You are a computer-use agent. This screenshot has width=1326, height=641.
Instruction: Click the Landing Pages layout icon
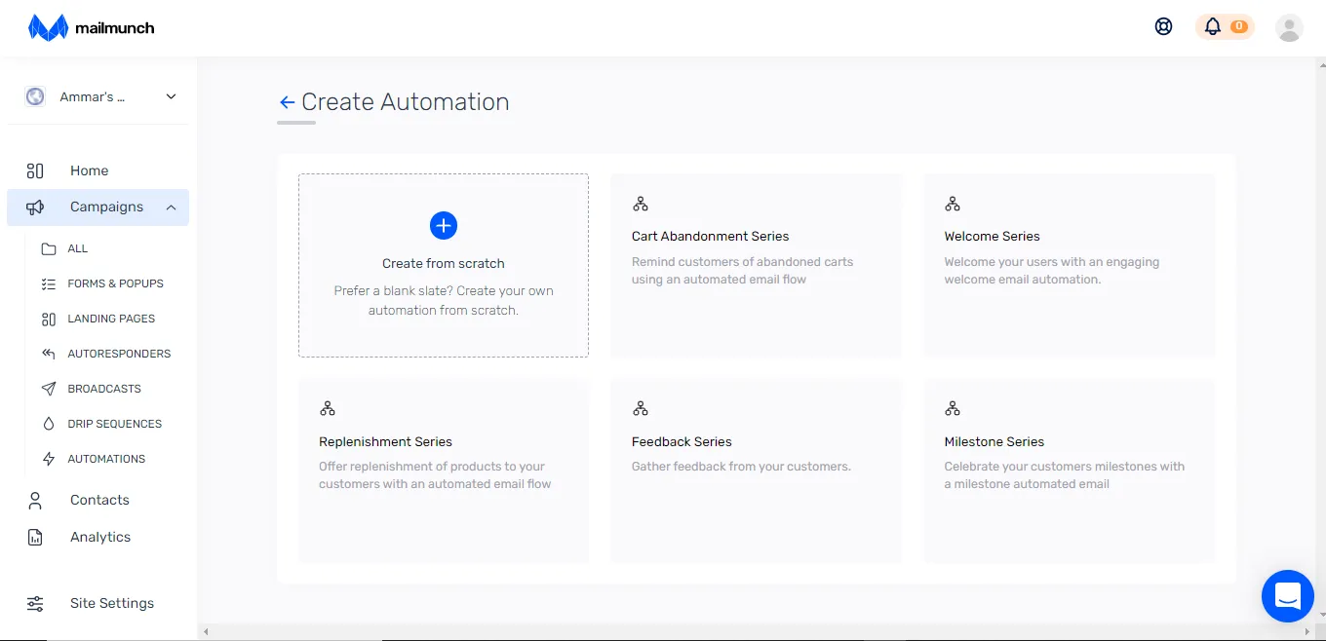click(x=49, y=319)
